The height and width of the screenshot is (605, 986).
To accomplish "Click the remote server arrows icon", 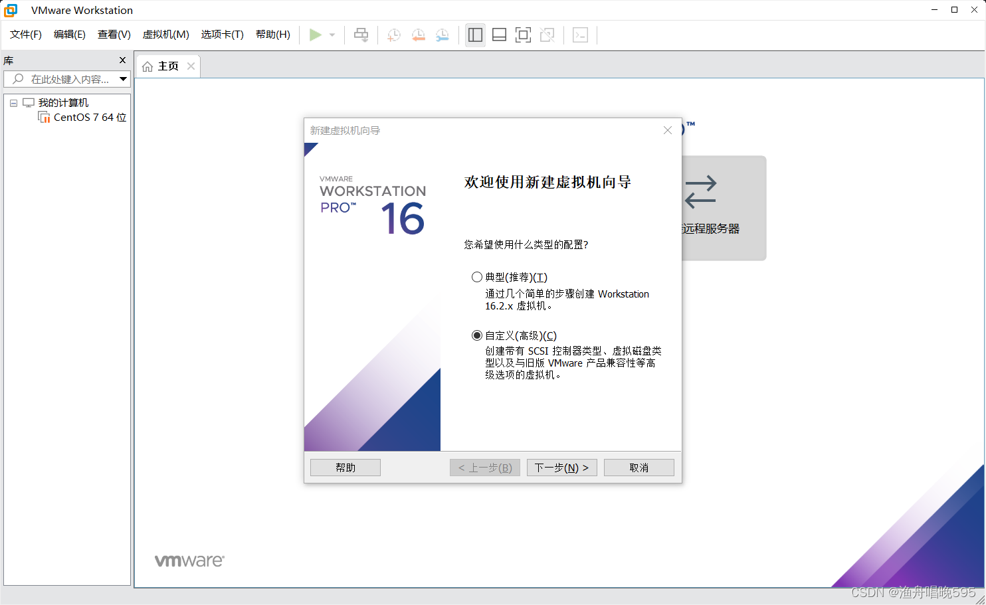I will 700,192.
